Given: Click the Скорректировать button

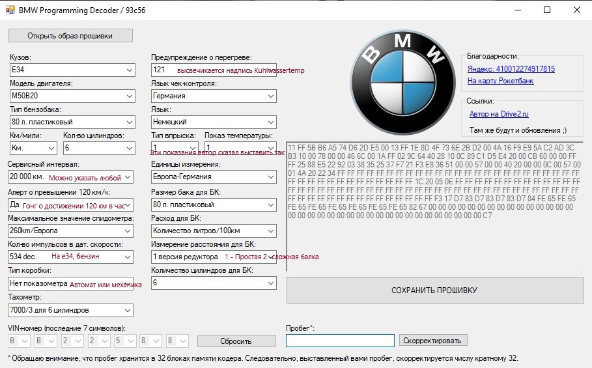Looking at the screenshot, I should coord(433,341).
